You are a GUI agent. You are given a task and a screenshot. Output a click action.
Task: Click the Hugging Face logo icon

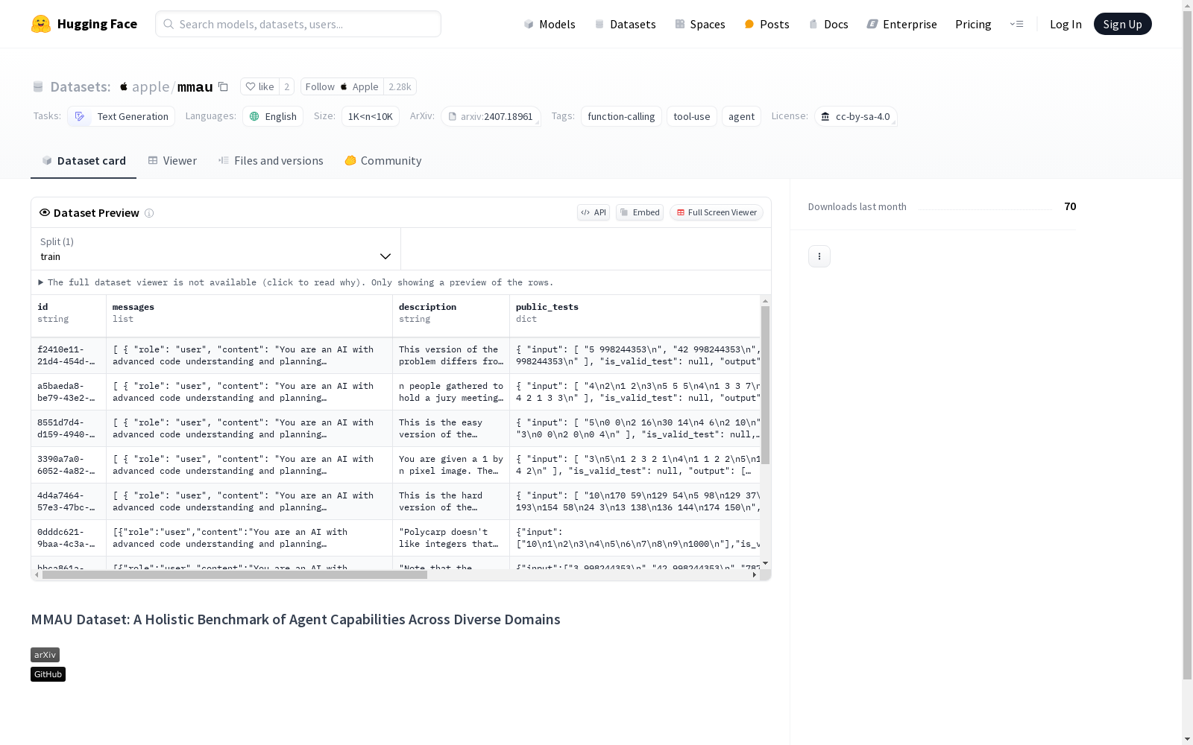[41, 24]
